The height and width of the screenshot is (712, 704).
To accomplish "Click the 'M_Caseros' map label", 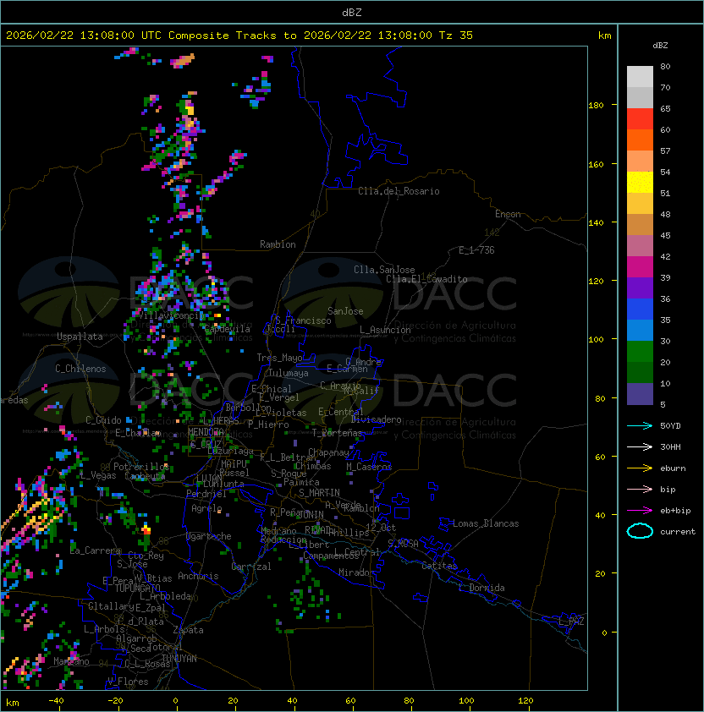I will (369, 467).
